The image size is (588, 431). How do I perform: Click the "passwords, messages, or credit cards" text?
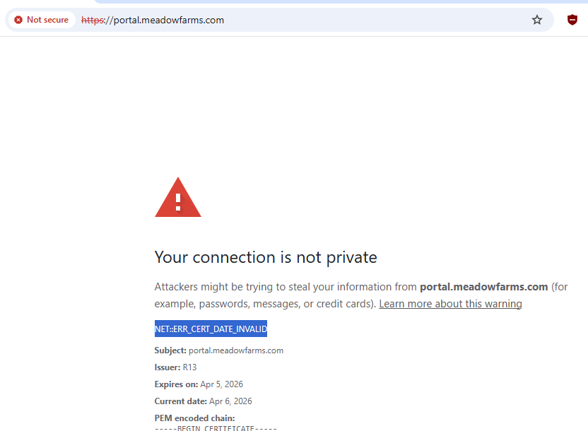point(286,304)
